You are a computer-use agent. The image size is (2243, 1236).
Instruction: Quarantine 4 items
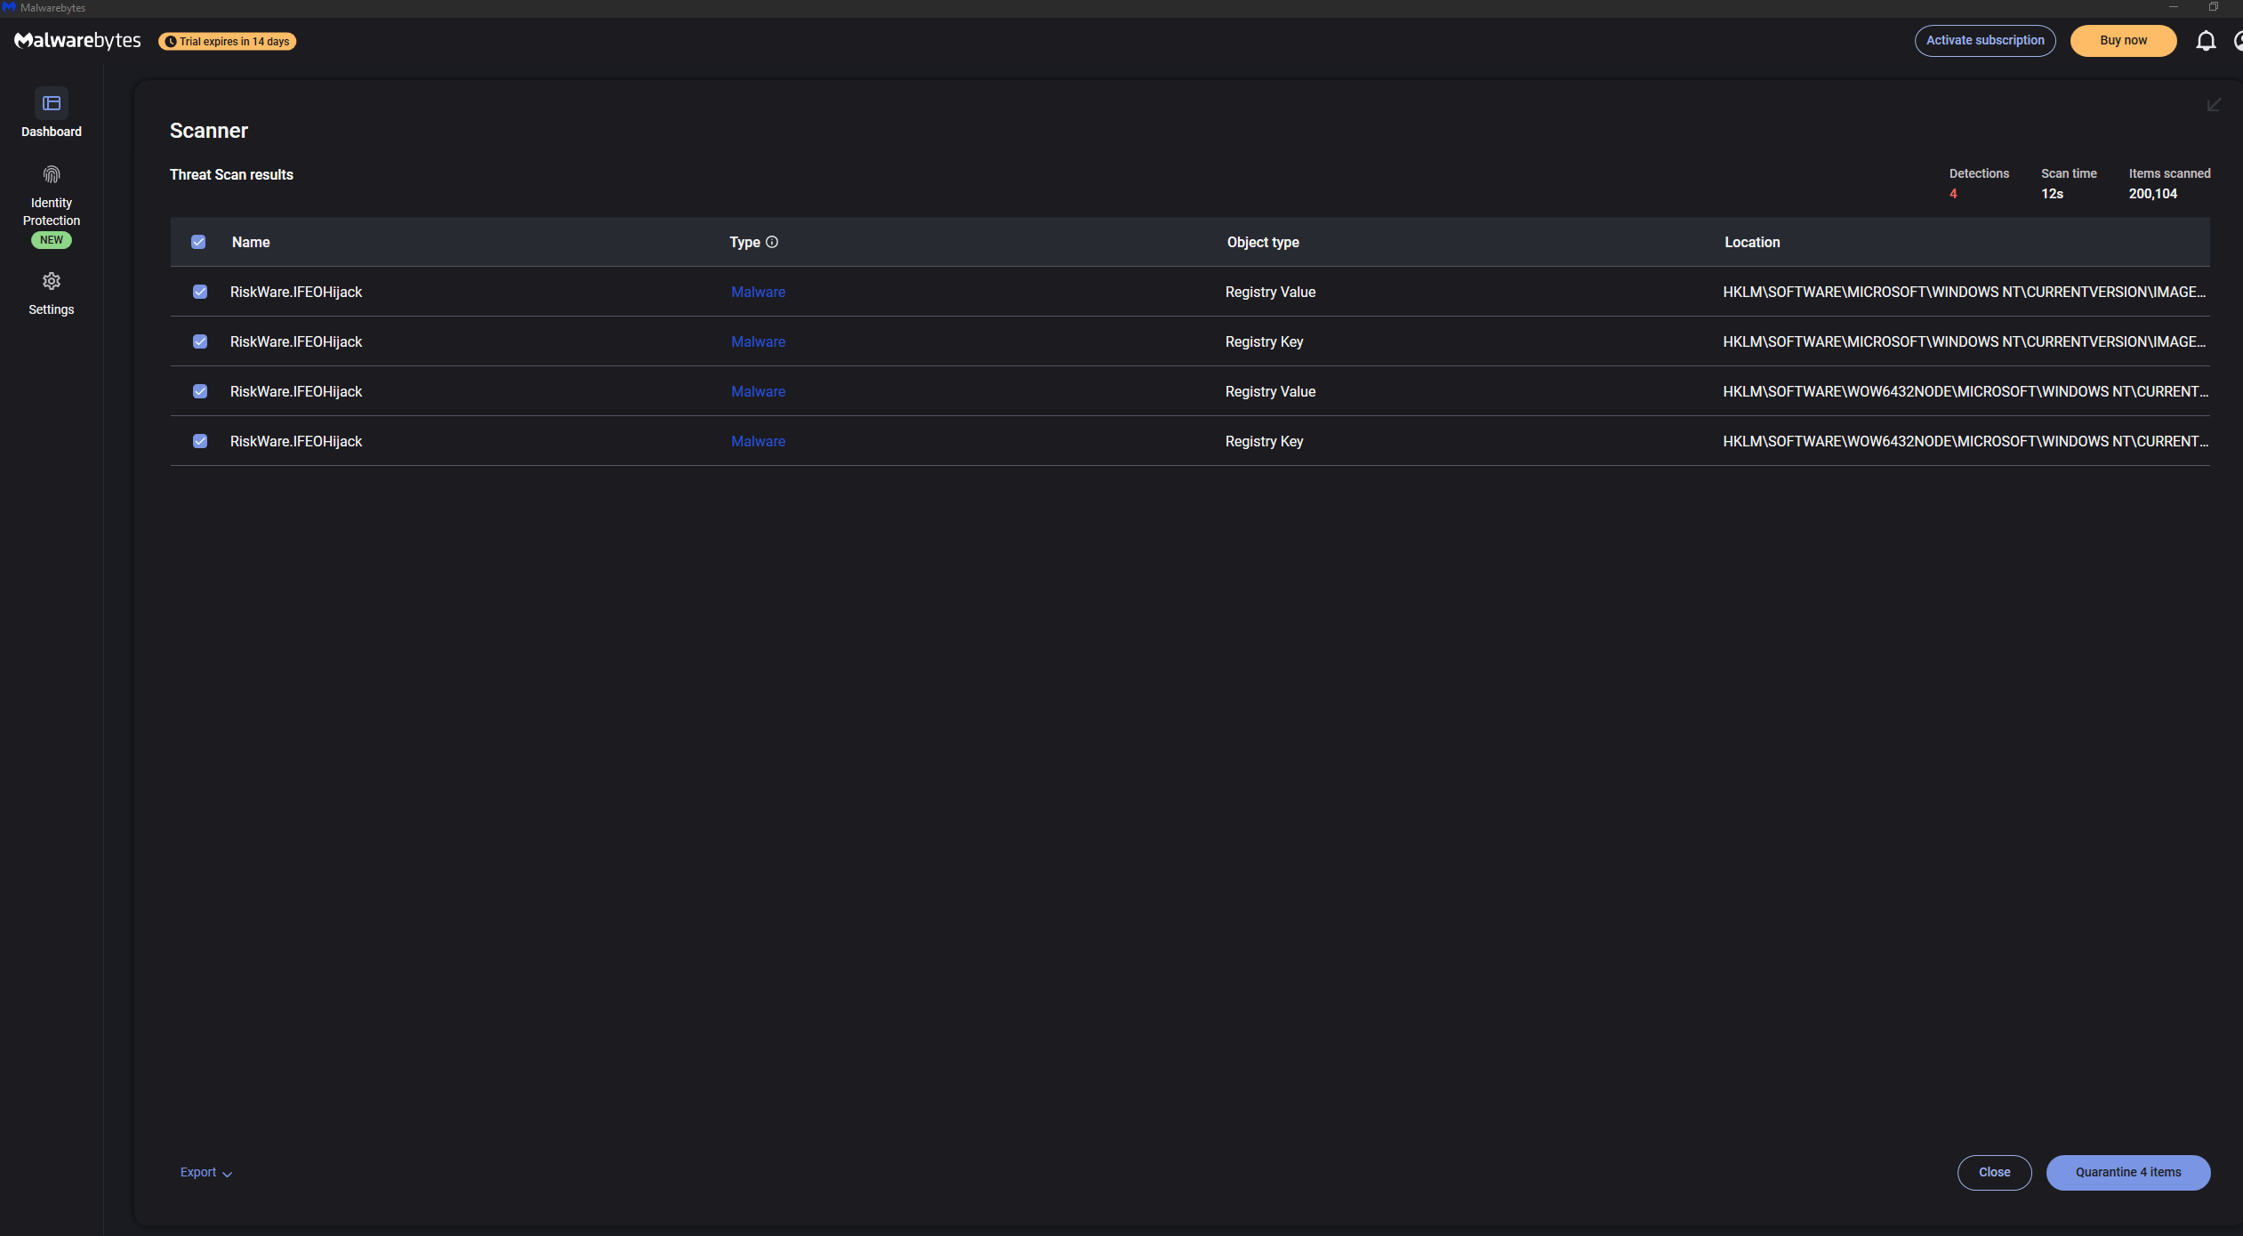pos(2128,1173)
